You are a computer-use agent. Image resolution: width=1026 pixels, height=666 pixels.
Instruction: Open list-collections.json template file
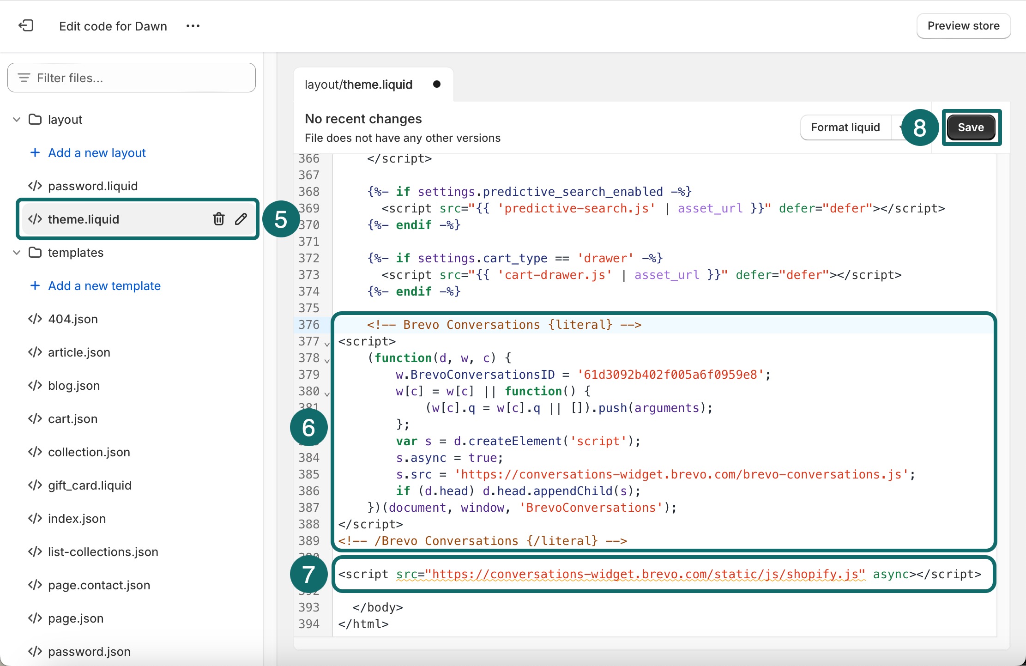click(x=103, y=552)
